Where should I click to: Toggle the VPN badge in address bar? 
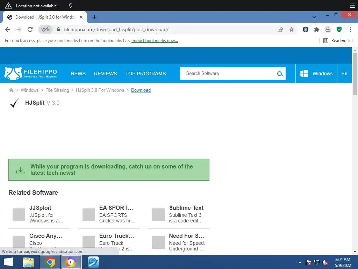coord(45,29)
